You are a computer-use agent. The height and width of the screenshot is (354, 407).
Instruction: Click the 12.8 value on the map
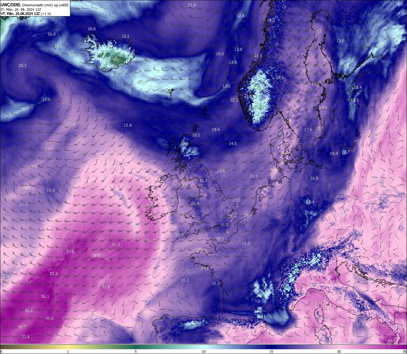[240, 16]
